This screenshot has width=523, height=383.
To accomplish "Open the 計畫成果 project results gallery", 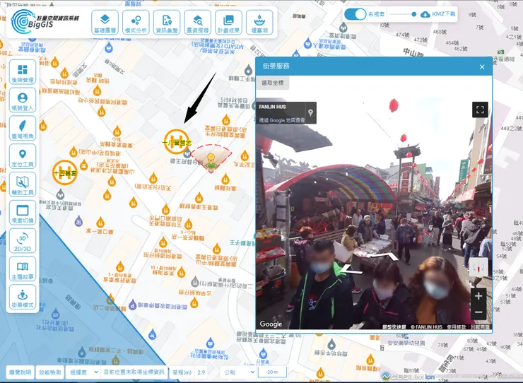I will pos(228,23).
